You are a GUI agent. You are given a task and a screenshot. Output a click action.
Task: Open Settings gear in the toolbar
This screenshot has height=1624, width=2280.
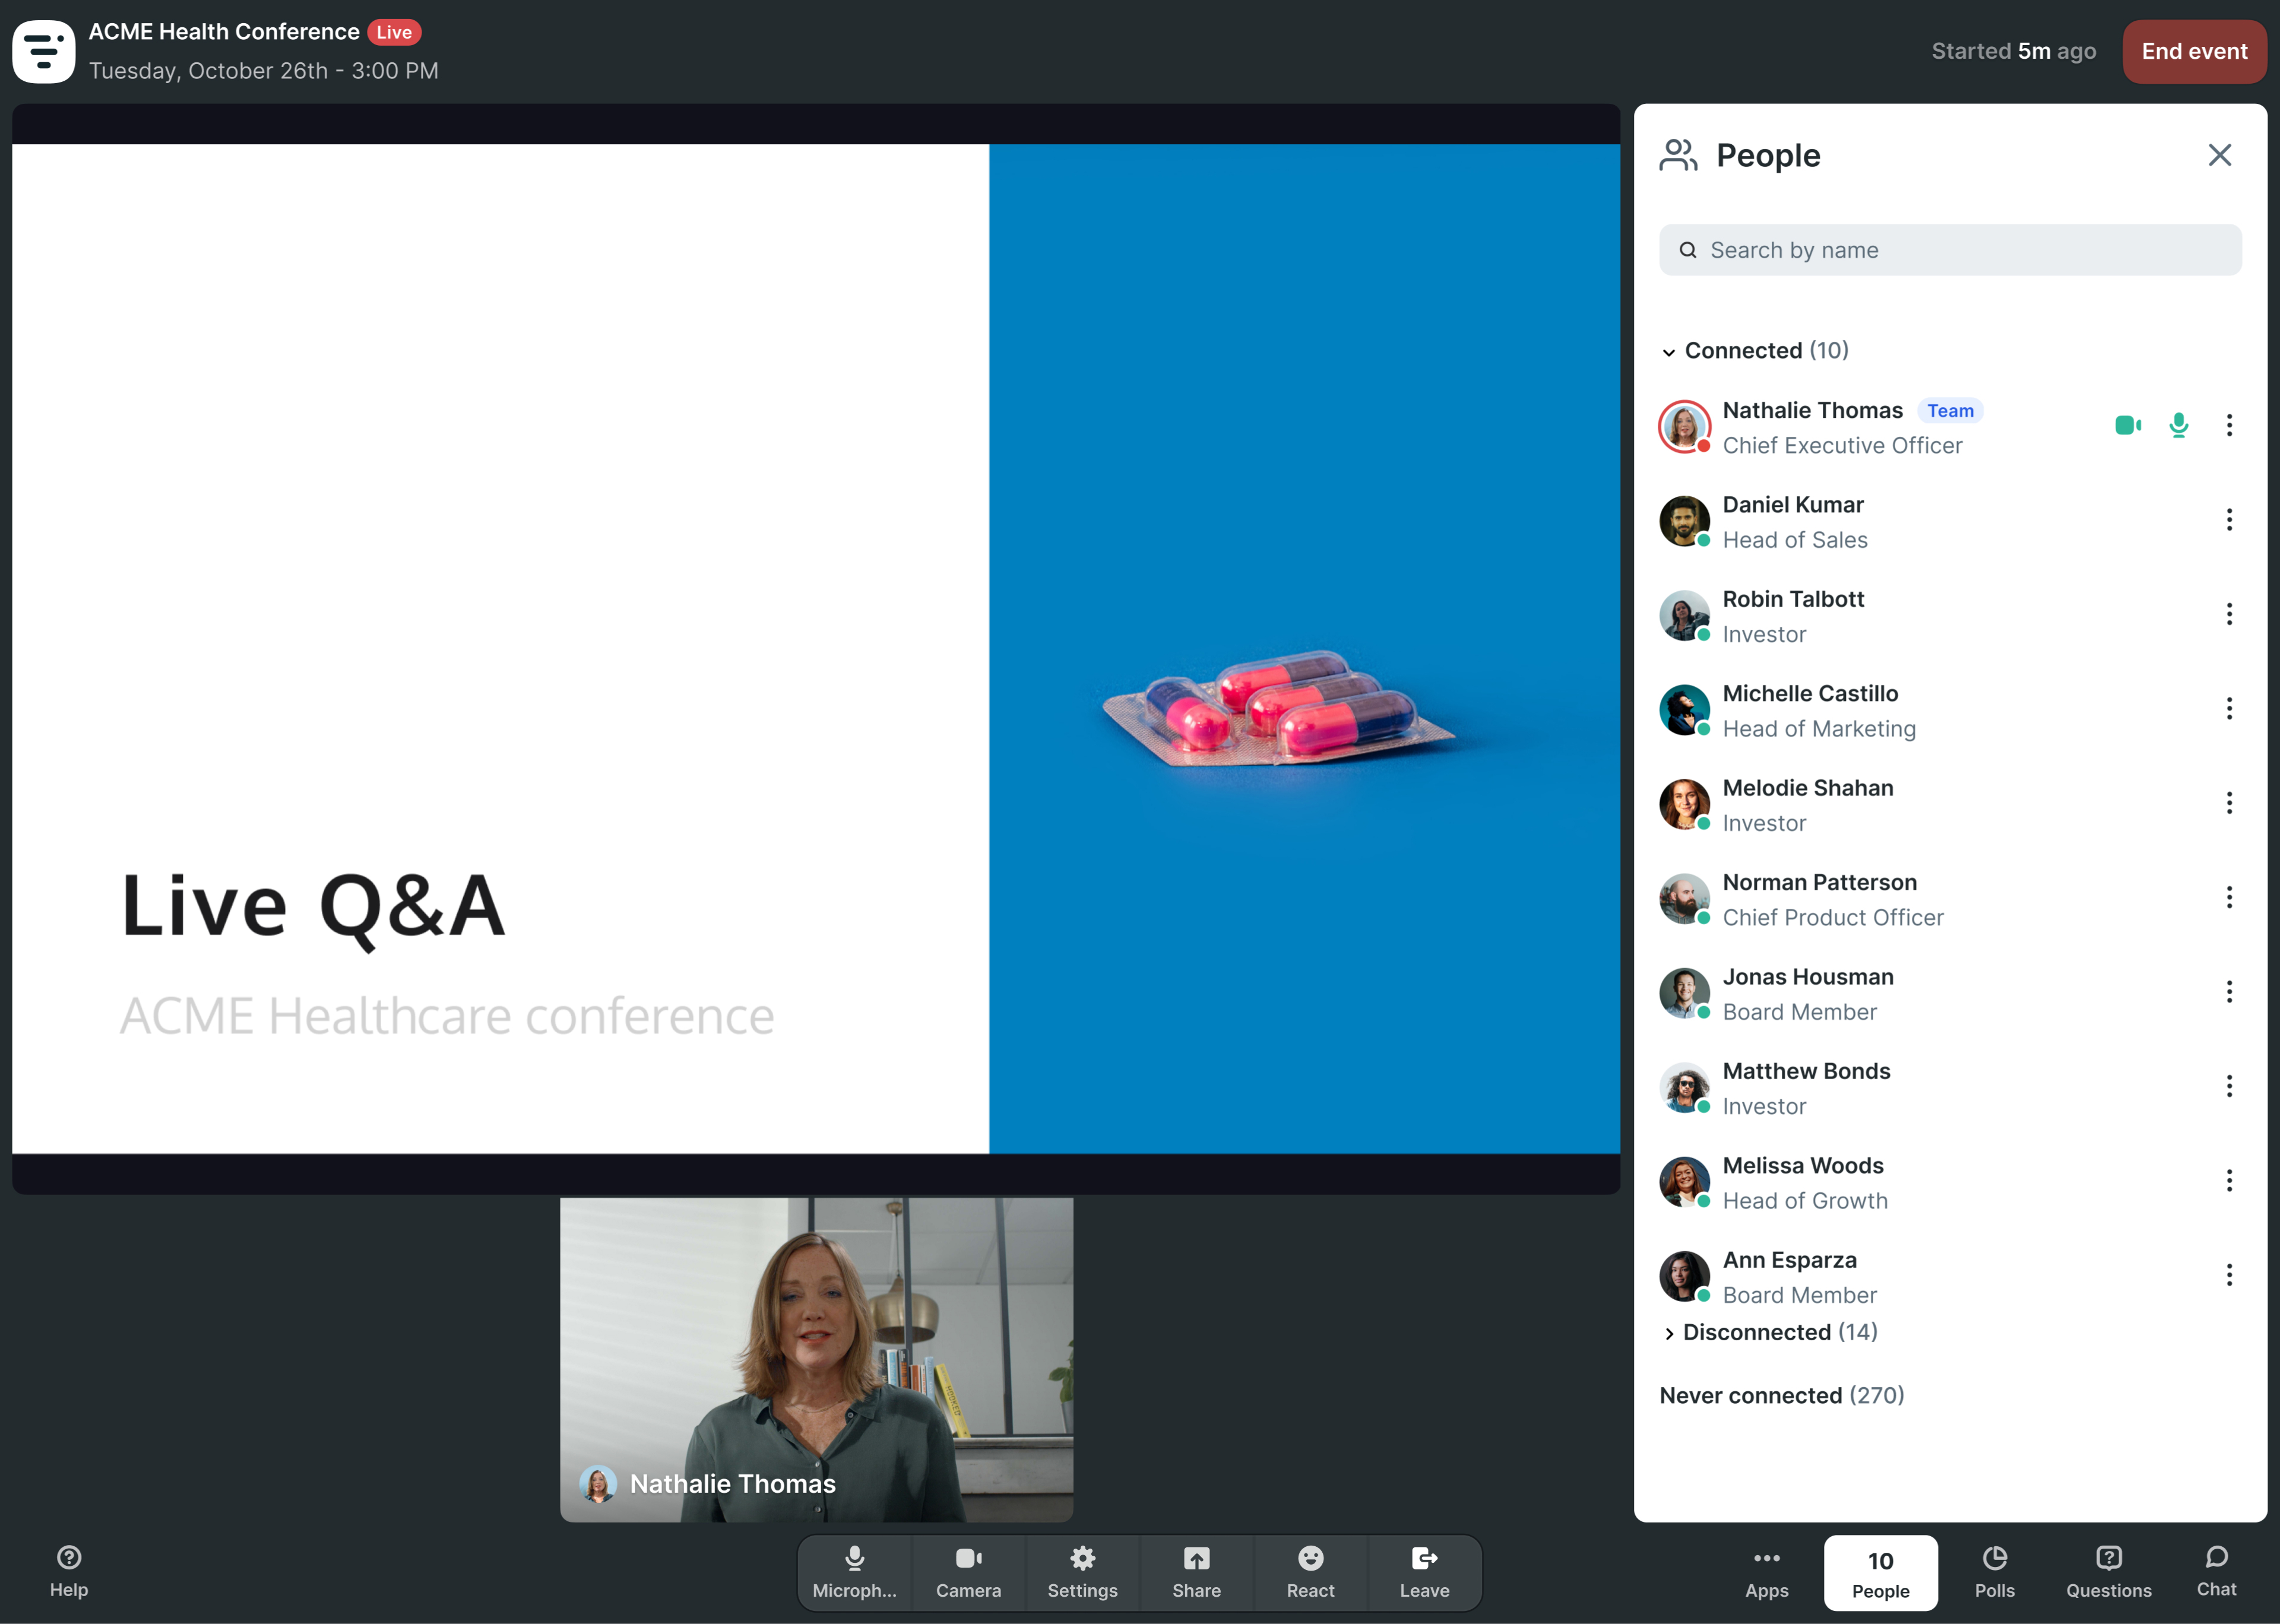(1082, 1572)
